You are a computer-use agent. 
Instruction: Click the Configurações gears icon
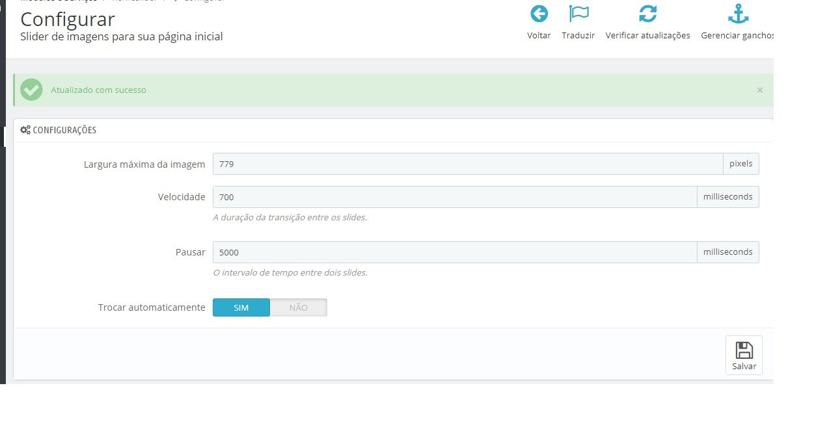pos(25,130)
